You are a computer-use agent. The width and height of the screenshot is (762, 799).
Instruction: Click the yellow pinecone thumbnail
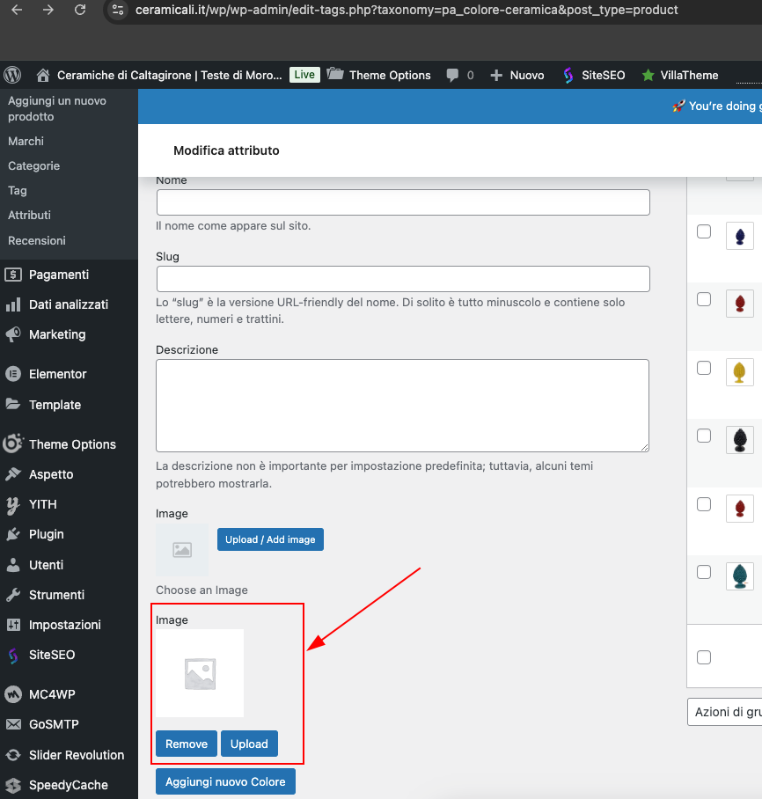[x=740, y=372]
